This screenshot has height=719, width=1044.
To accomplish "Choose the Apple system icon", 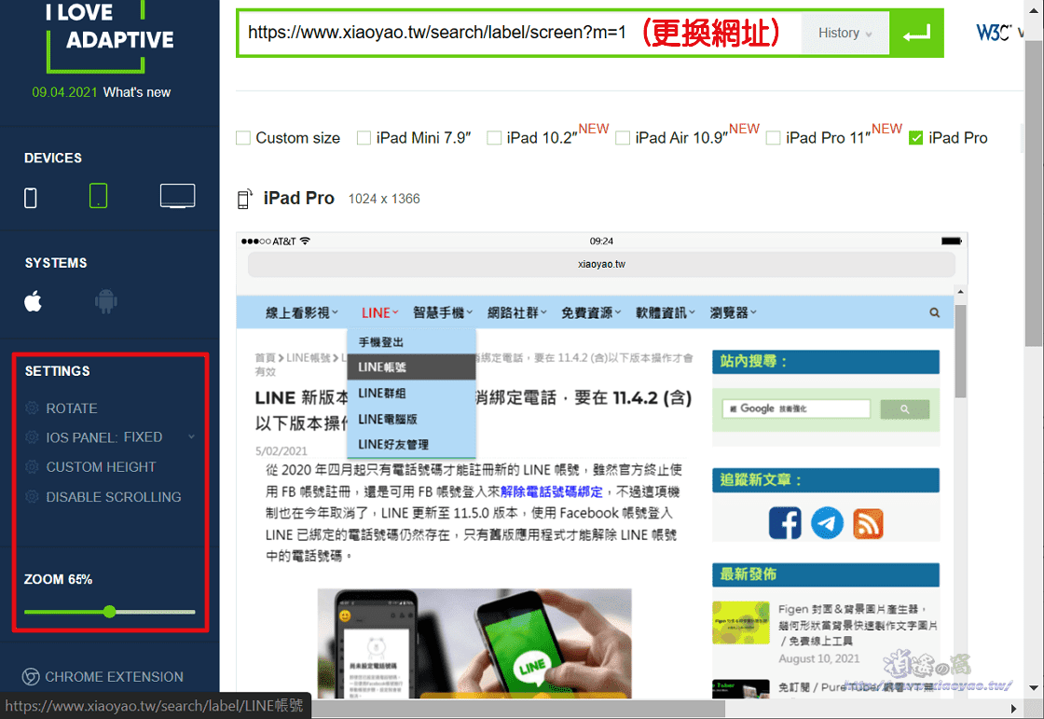I will [x=34, y=301].
